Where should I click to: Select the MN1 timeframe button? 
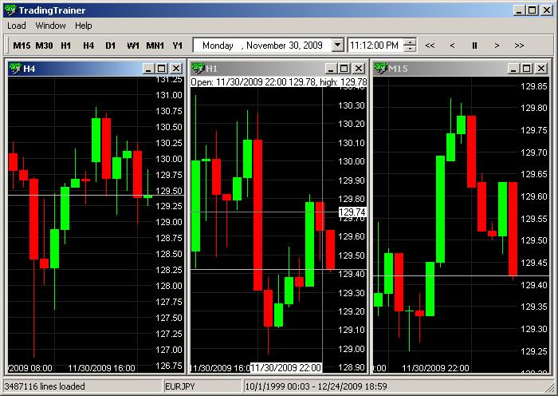[155, 46]
